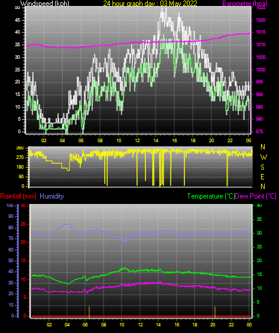Click the blue 80 on humidity axis

coord(11,227)
